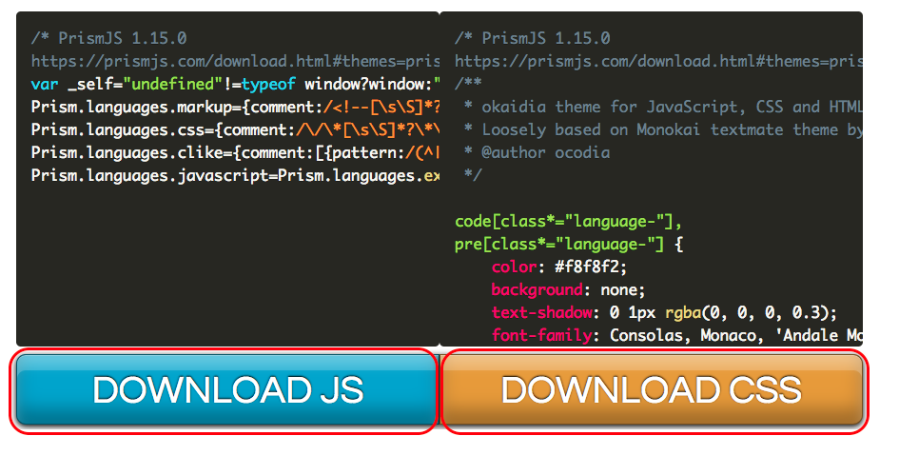This screenshot has width=899, height=456.
Task: Click the Prism.languages.markup code line
Action: 235,108
